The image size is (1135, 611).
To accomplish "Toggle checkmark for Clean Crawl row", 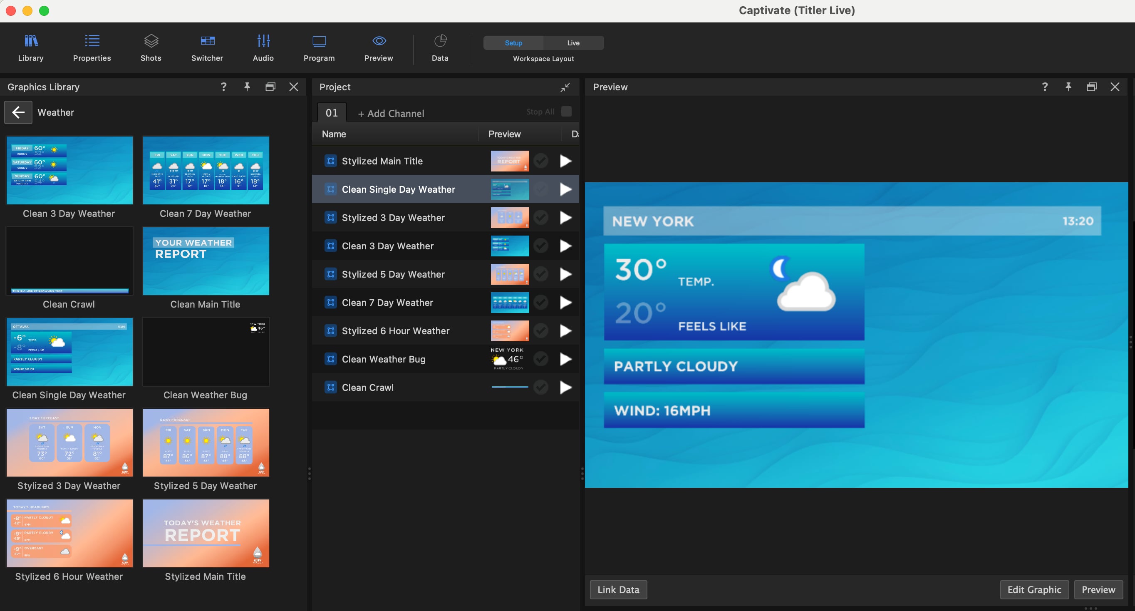I will pyautogui.click(x=540, y=387).
